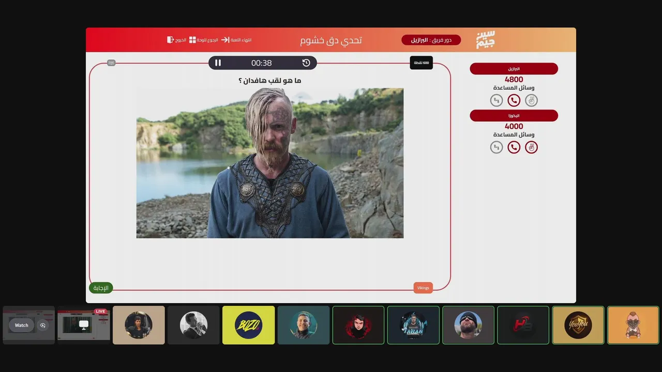Viewport: 662px width, 372px height.
Task: Click the الرجوع للوحة link text
Action: click(207, 40)
